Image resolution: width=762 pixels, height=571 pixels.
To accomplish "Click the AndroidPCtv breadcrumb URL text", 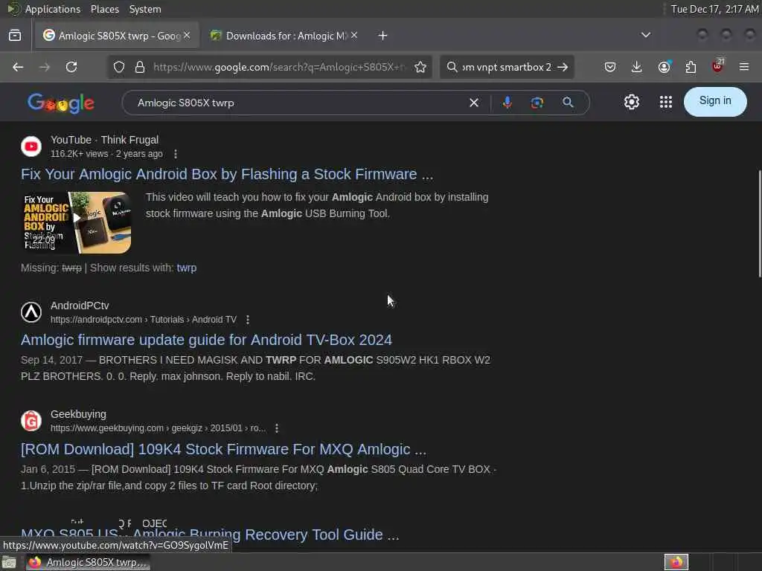I will tap(144, 320).
